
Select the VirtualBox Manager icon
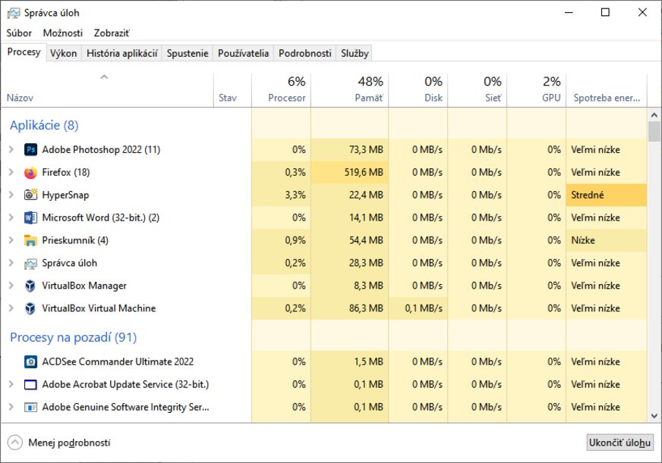[x=30, y=286]
